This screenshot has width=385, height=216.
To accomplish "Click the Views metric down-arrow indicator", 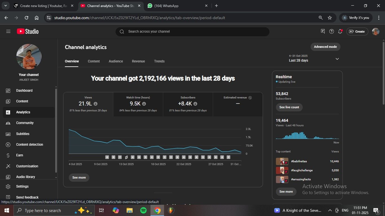I will pyautogui.click(x=96, y=104).
